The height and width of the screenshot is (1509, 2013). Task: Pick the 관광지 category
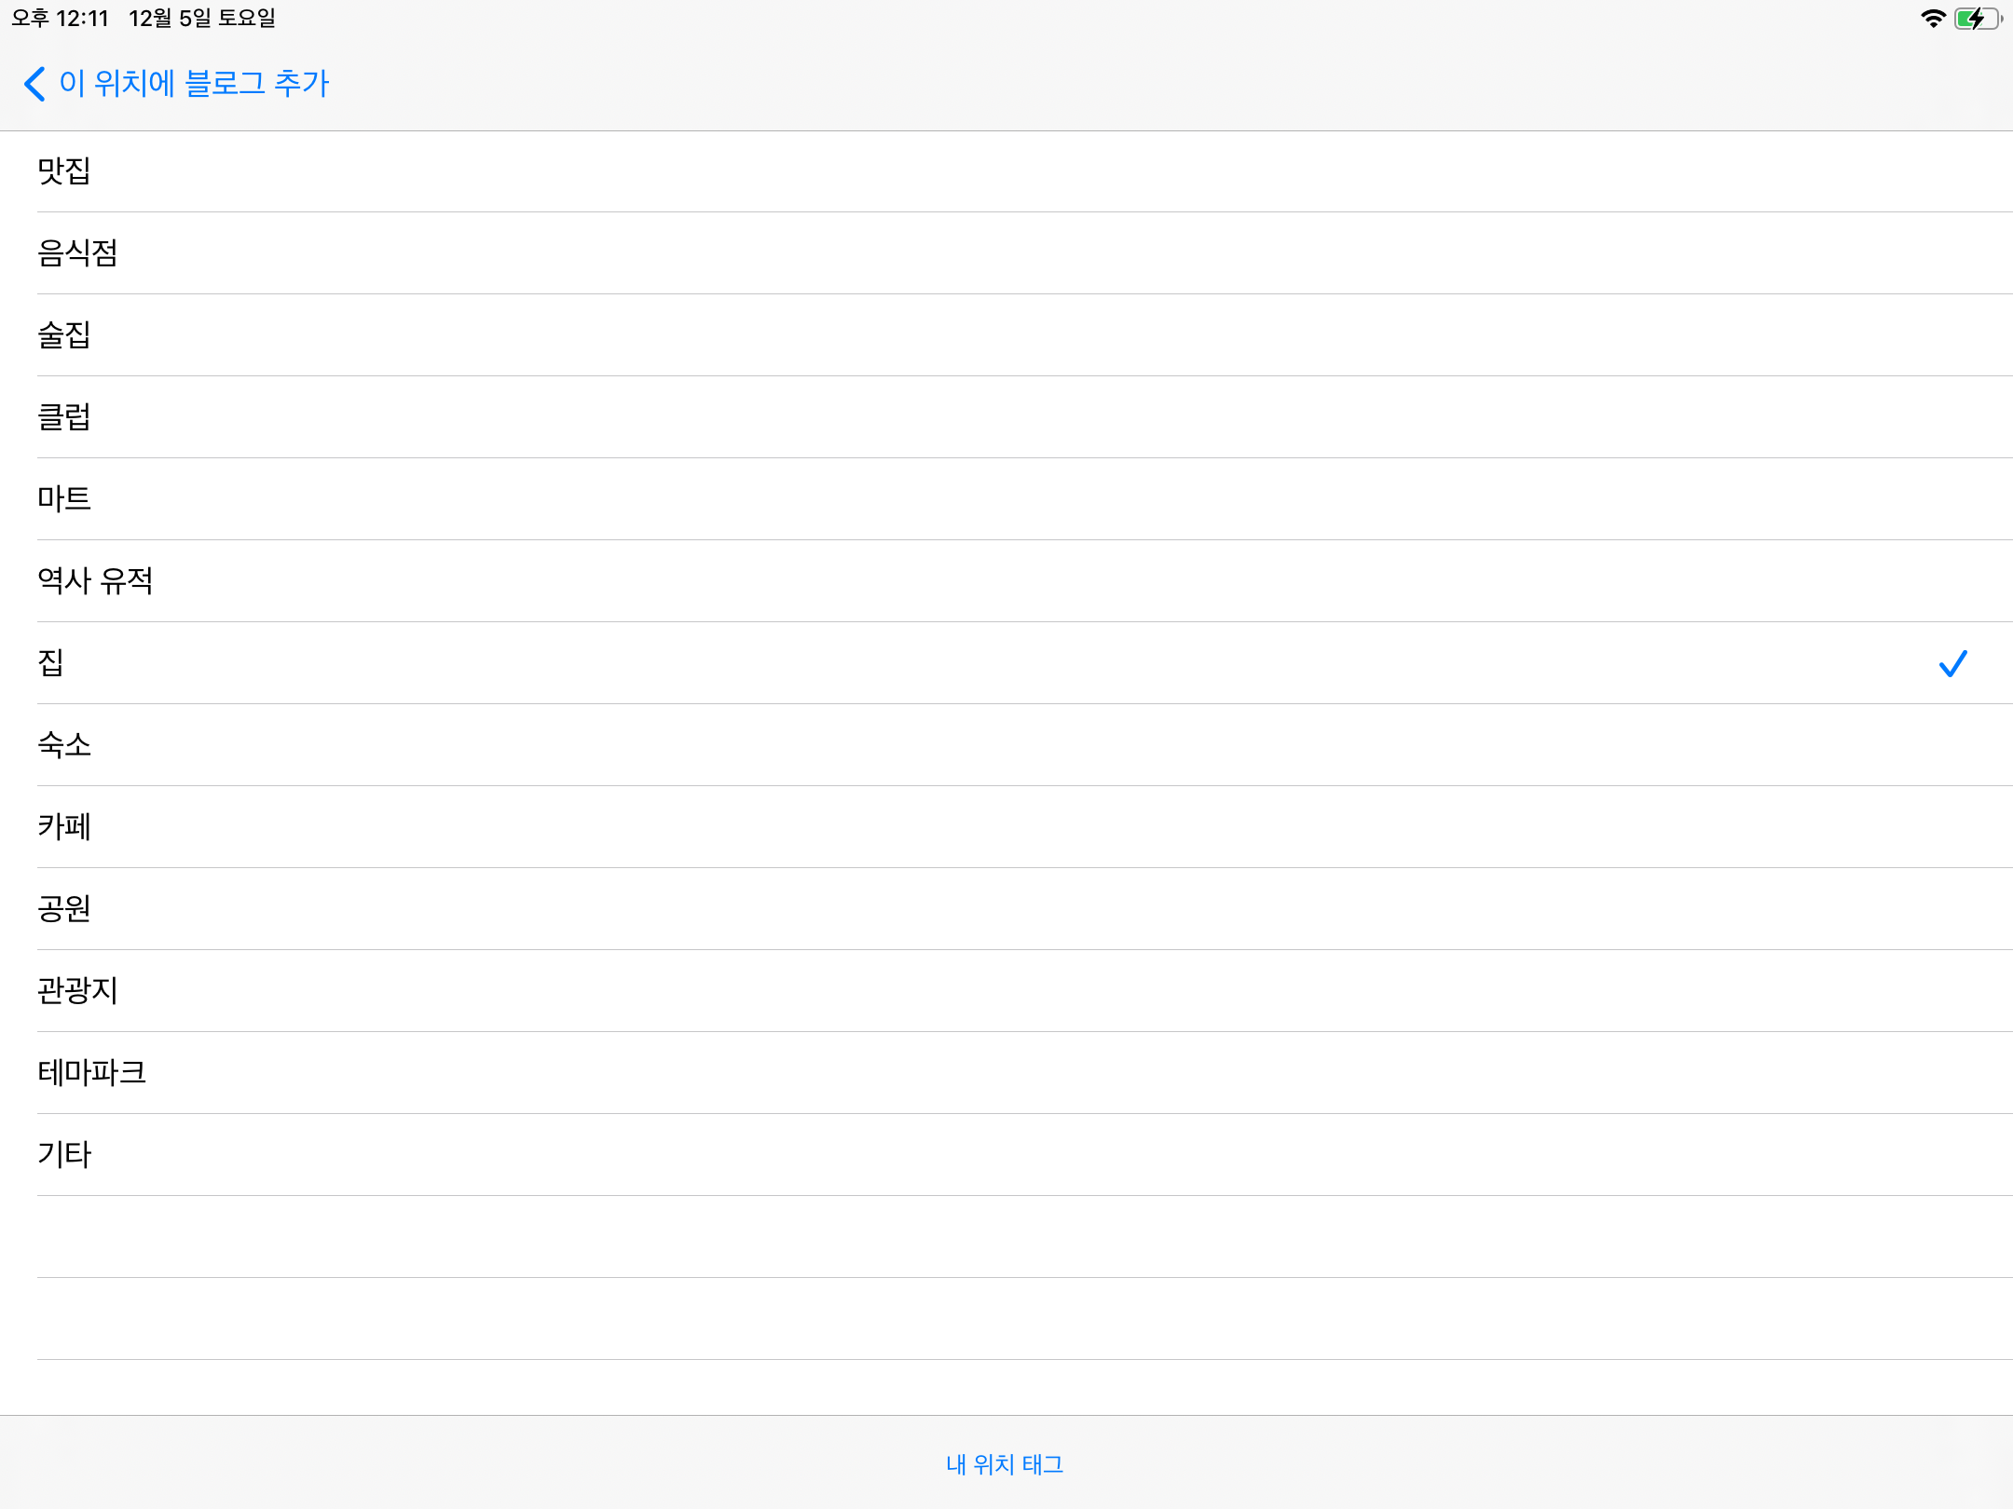(x=77, y=991)
